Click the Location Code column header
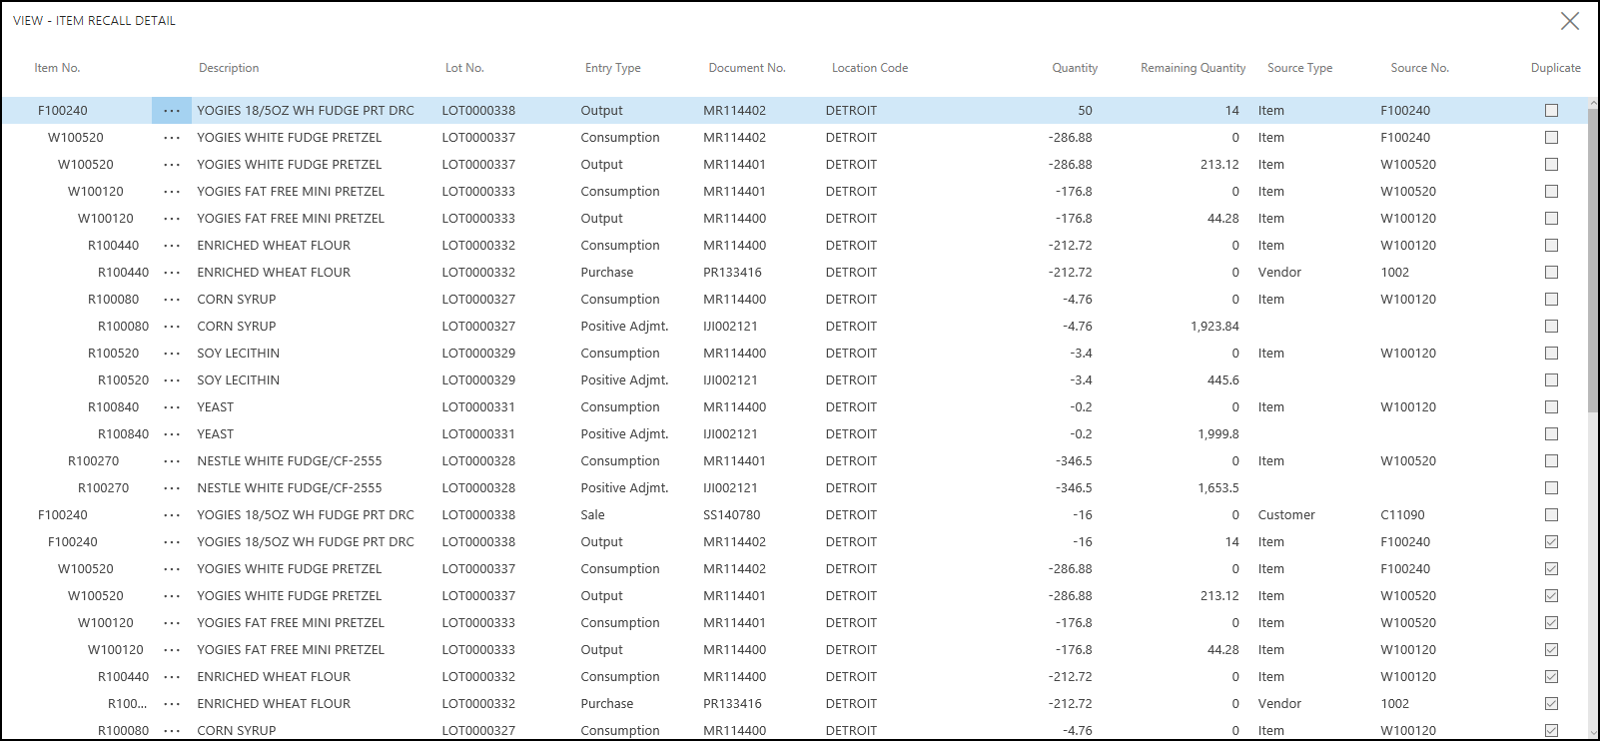This screenshot has width=1600, height=741. coord(869,68)
